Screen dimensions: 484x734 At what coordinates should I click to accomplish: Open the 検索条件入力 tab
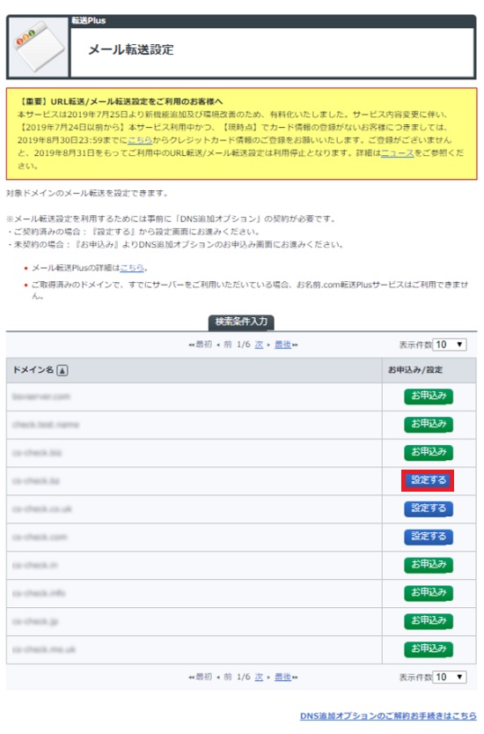point(241,323)
